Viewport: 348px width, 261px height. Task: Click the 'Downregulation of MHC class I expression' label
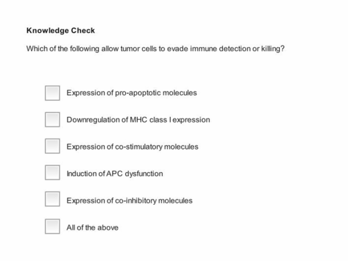pos(138,120)
